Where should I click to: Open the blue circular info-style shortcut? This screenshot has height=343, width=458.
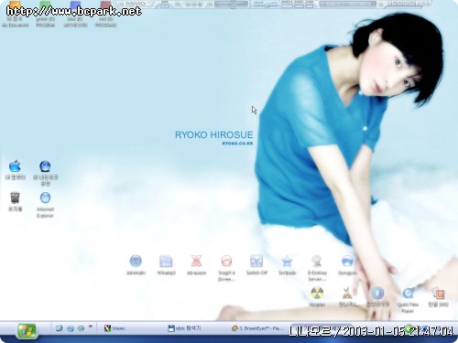(377, 293)
